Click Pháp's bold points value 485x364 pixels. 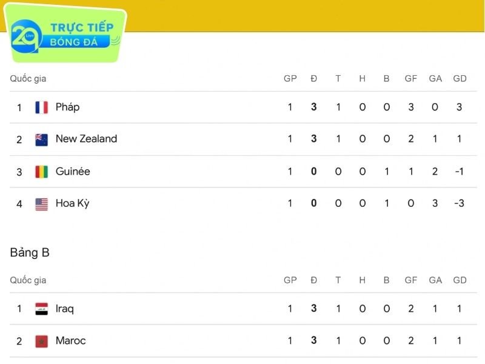click(x=314, y=107)
